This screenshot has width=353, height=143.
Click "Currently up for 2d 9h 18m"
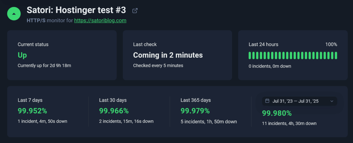(44, 66)
